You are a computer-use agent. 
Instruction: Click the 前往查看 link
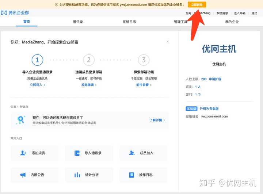[144, 85]
